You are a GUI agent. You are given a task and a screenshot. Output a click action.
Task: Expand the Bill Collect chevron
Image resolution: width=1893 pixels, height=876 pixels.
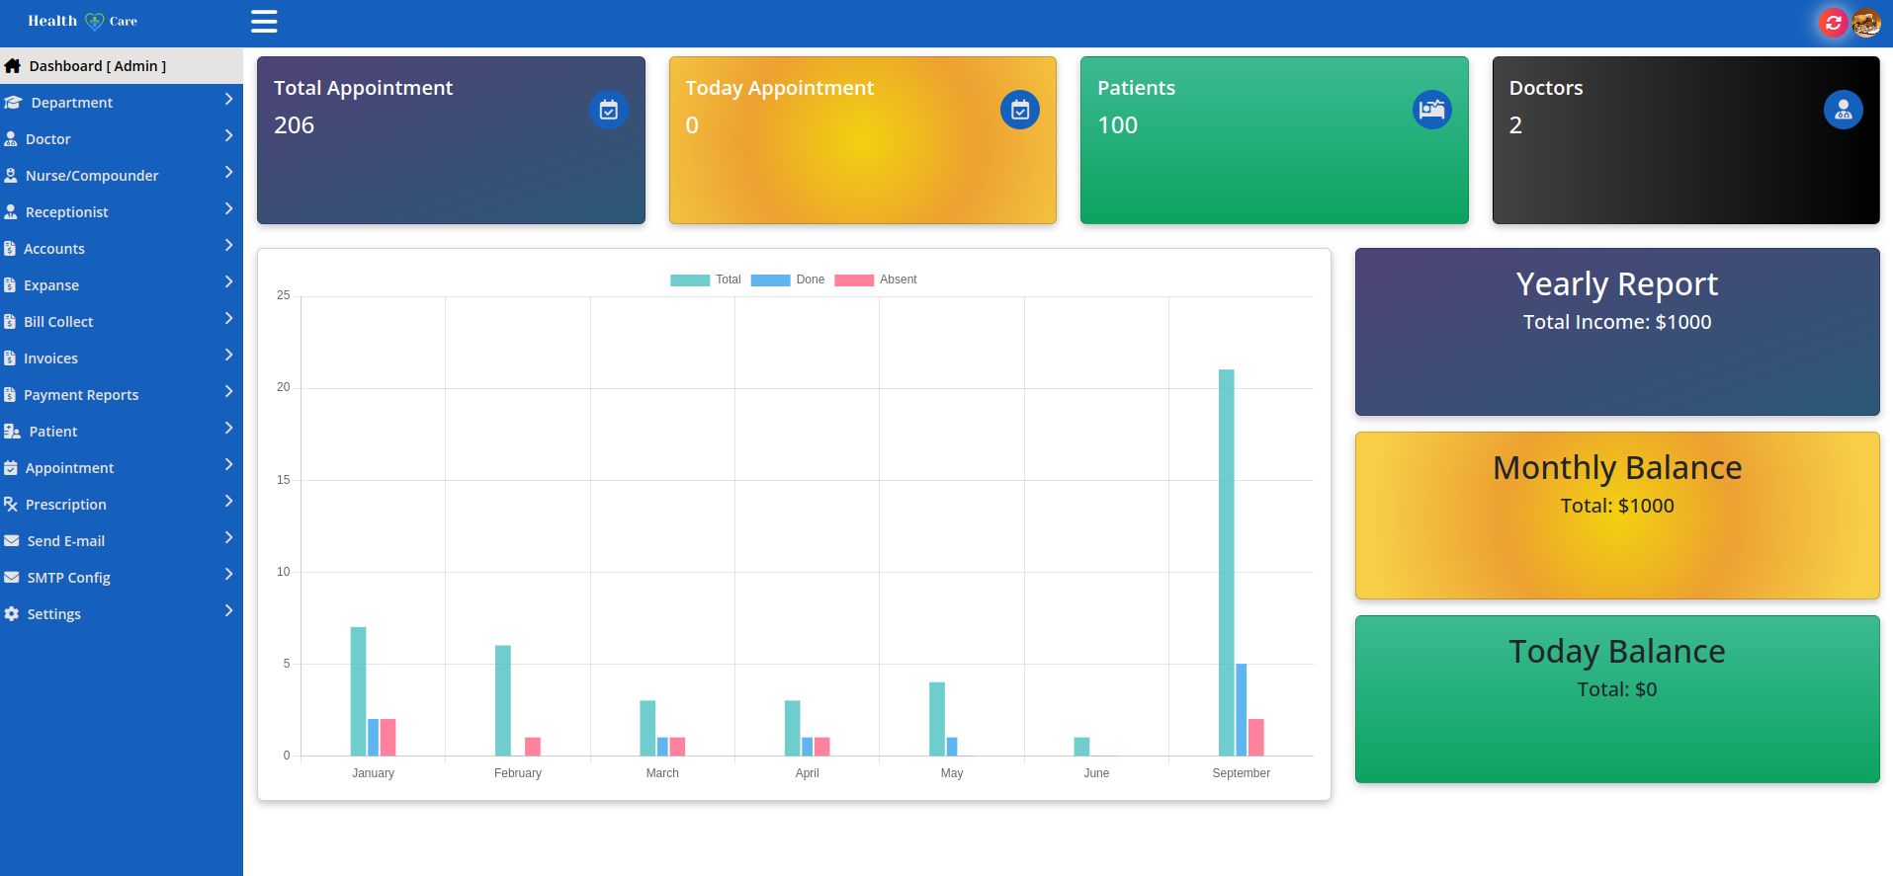[x=228, y=318]
